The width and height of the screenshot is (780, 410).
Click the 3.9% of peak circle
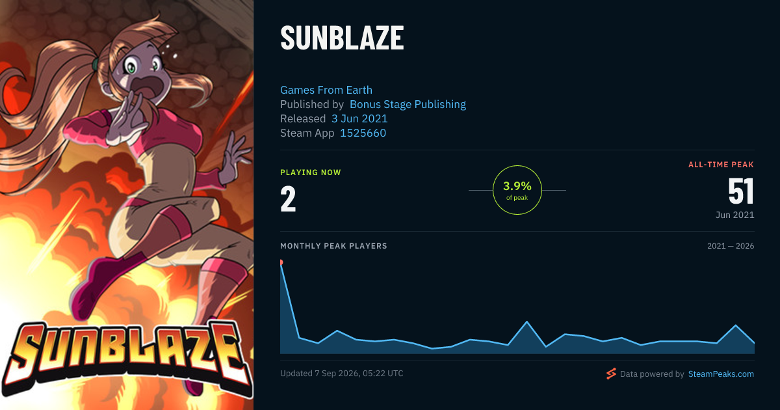pos(517,190)
